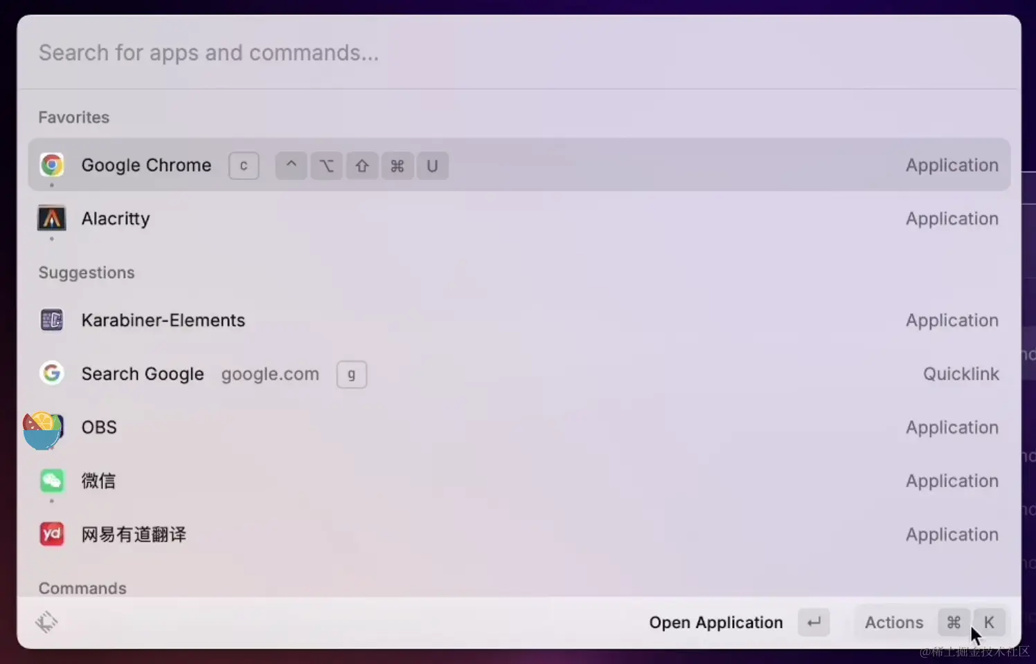Click the U key in Chrome's hotkey
1036x664 pixels.
point(432,166)
